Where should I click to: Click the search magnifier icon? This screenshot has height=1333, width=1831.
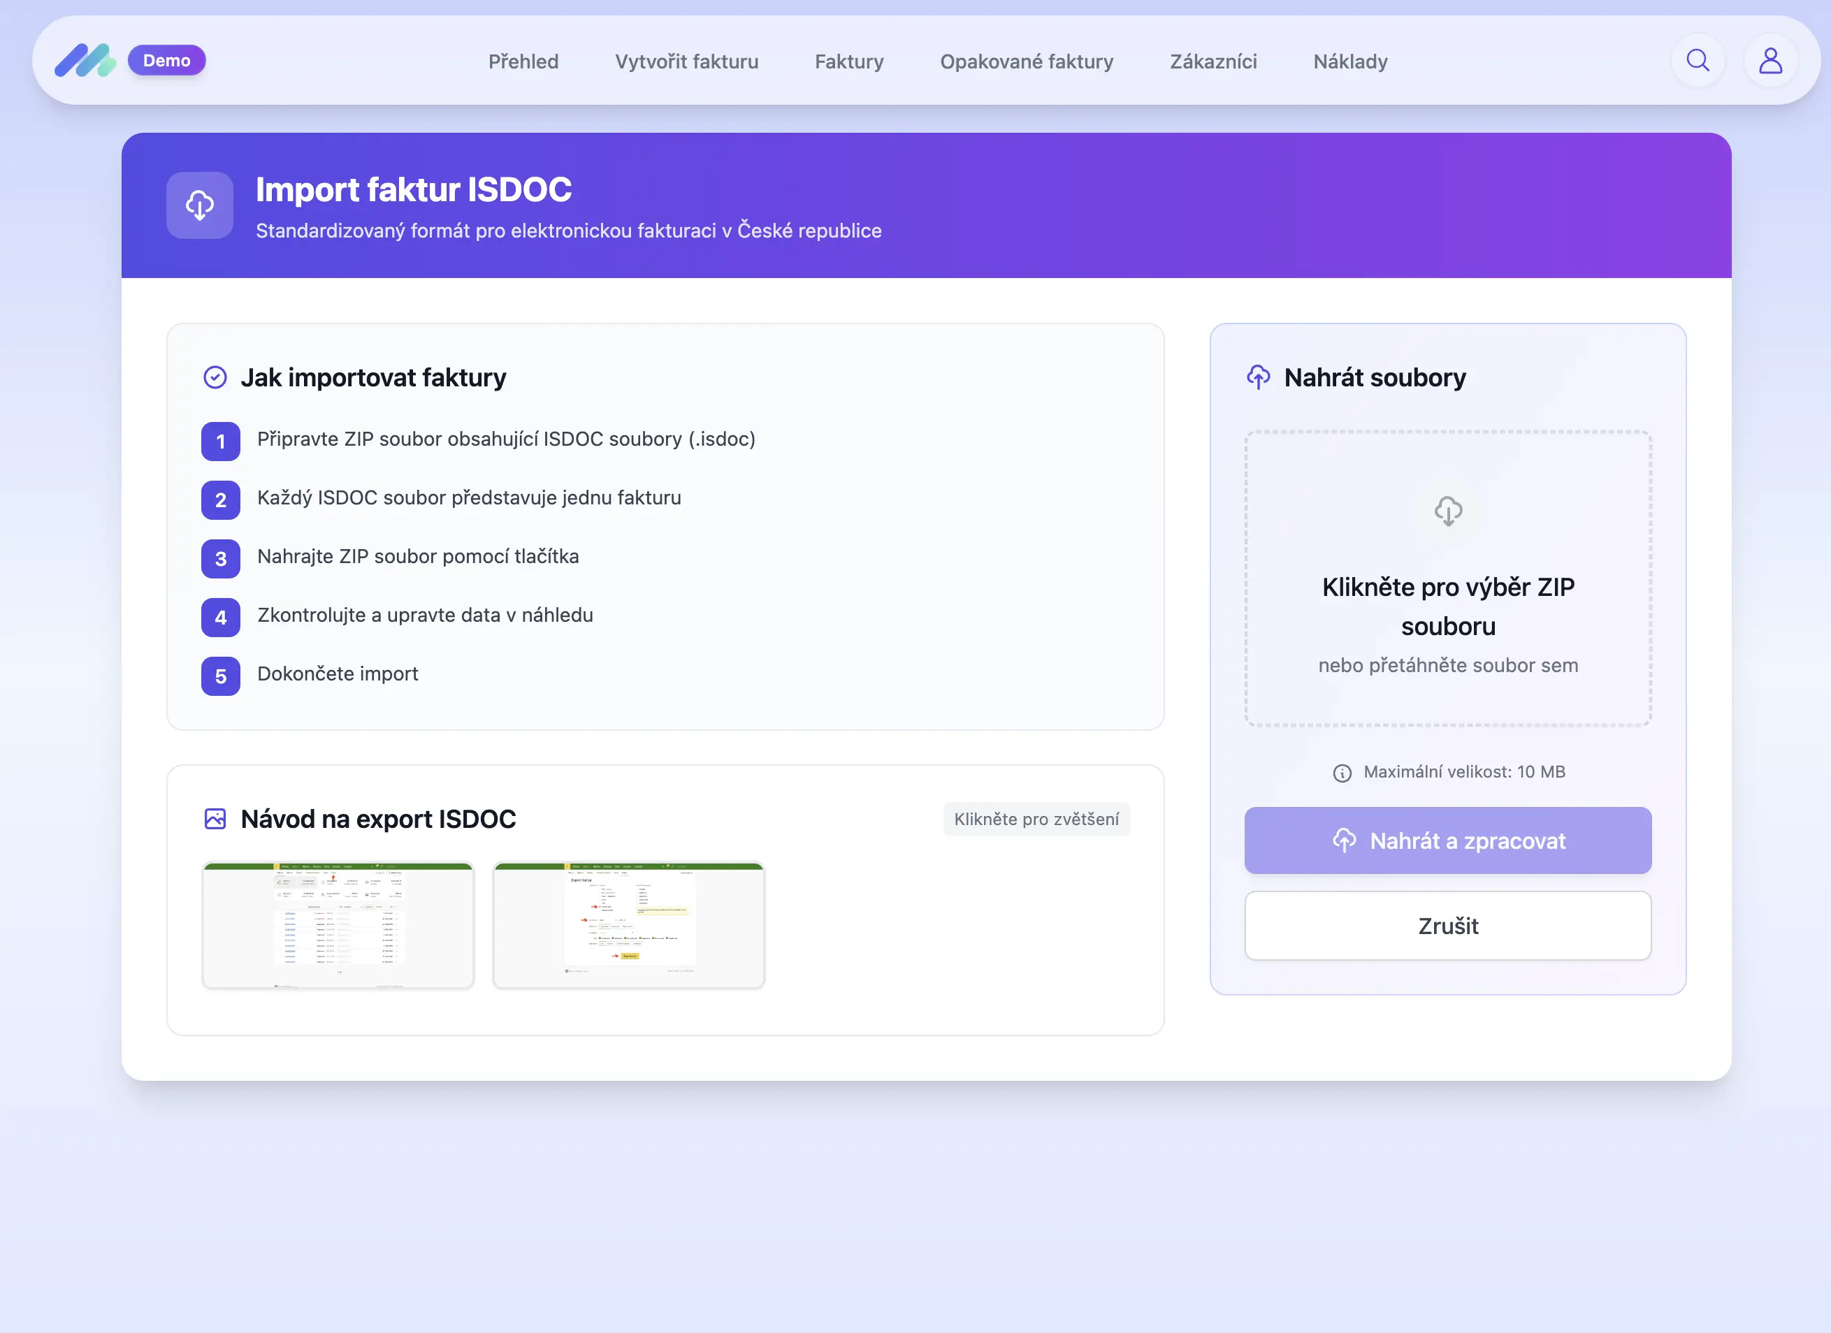[1698, 61]
